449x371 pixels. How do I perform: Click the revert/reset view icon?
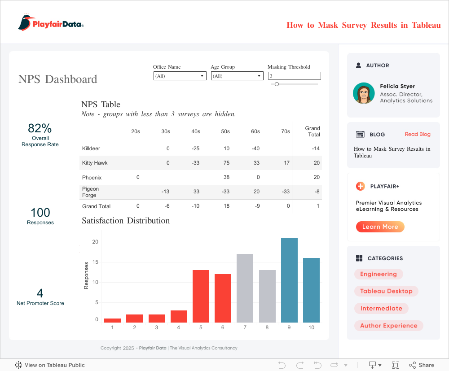pos(317,365)
